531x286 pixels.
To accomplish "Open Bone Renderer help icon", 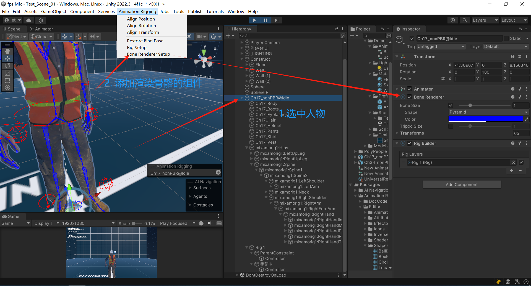I will pos(513,97).
